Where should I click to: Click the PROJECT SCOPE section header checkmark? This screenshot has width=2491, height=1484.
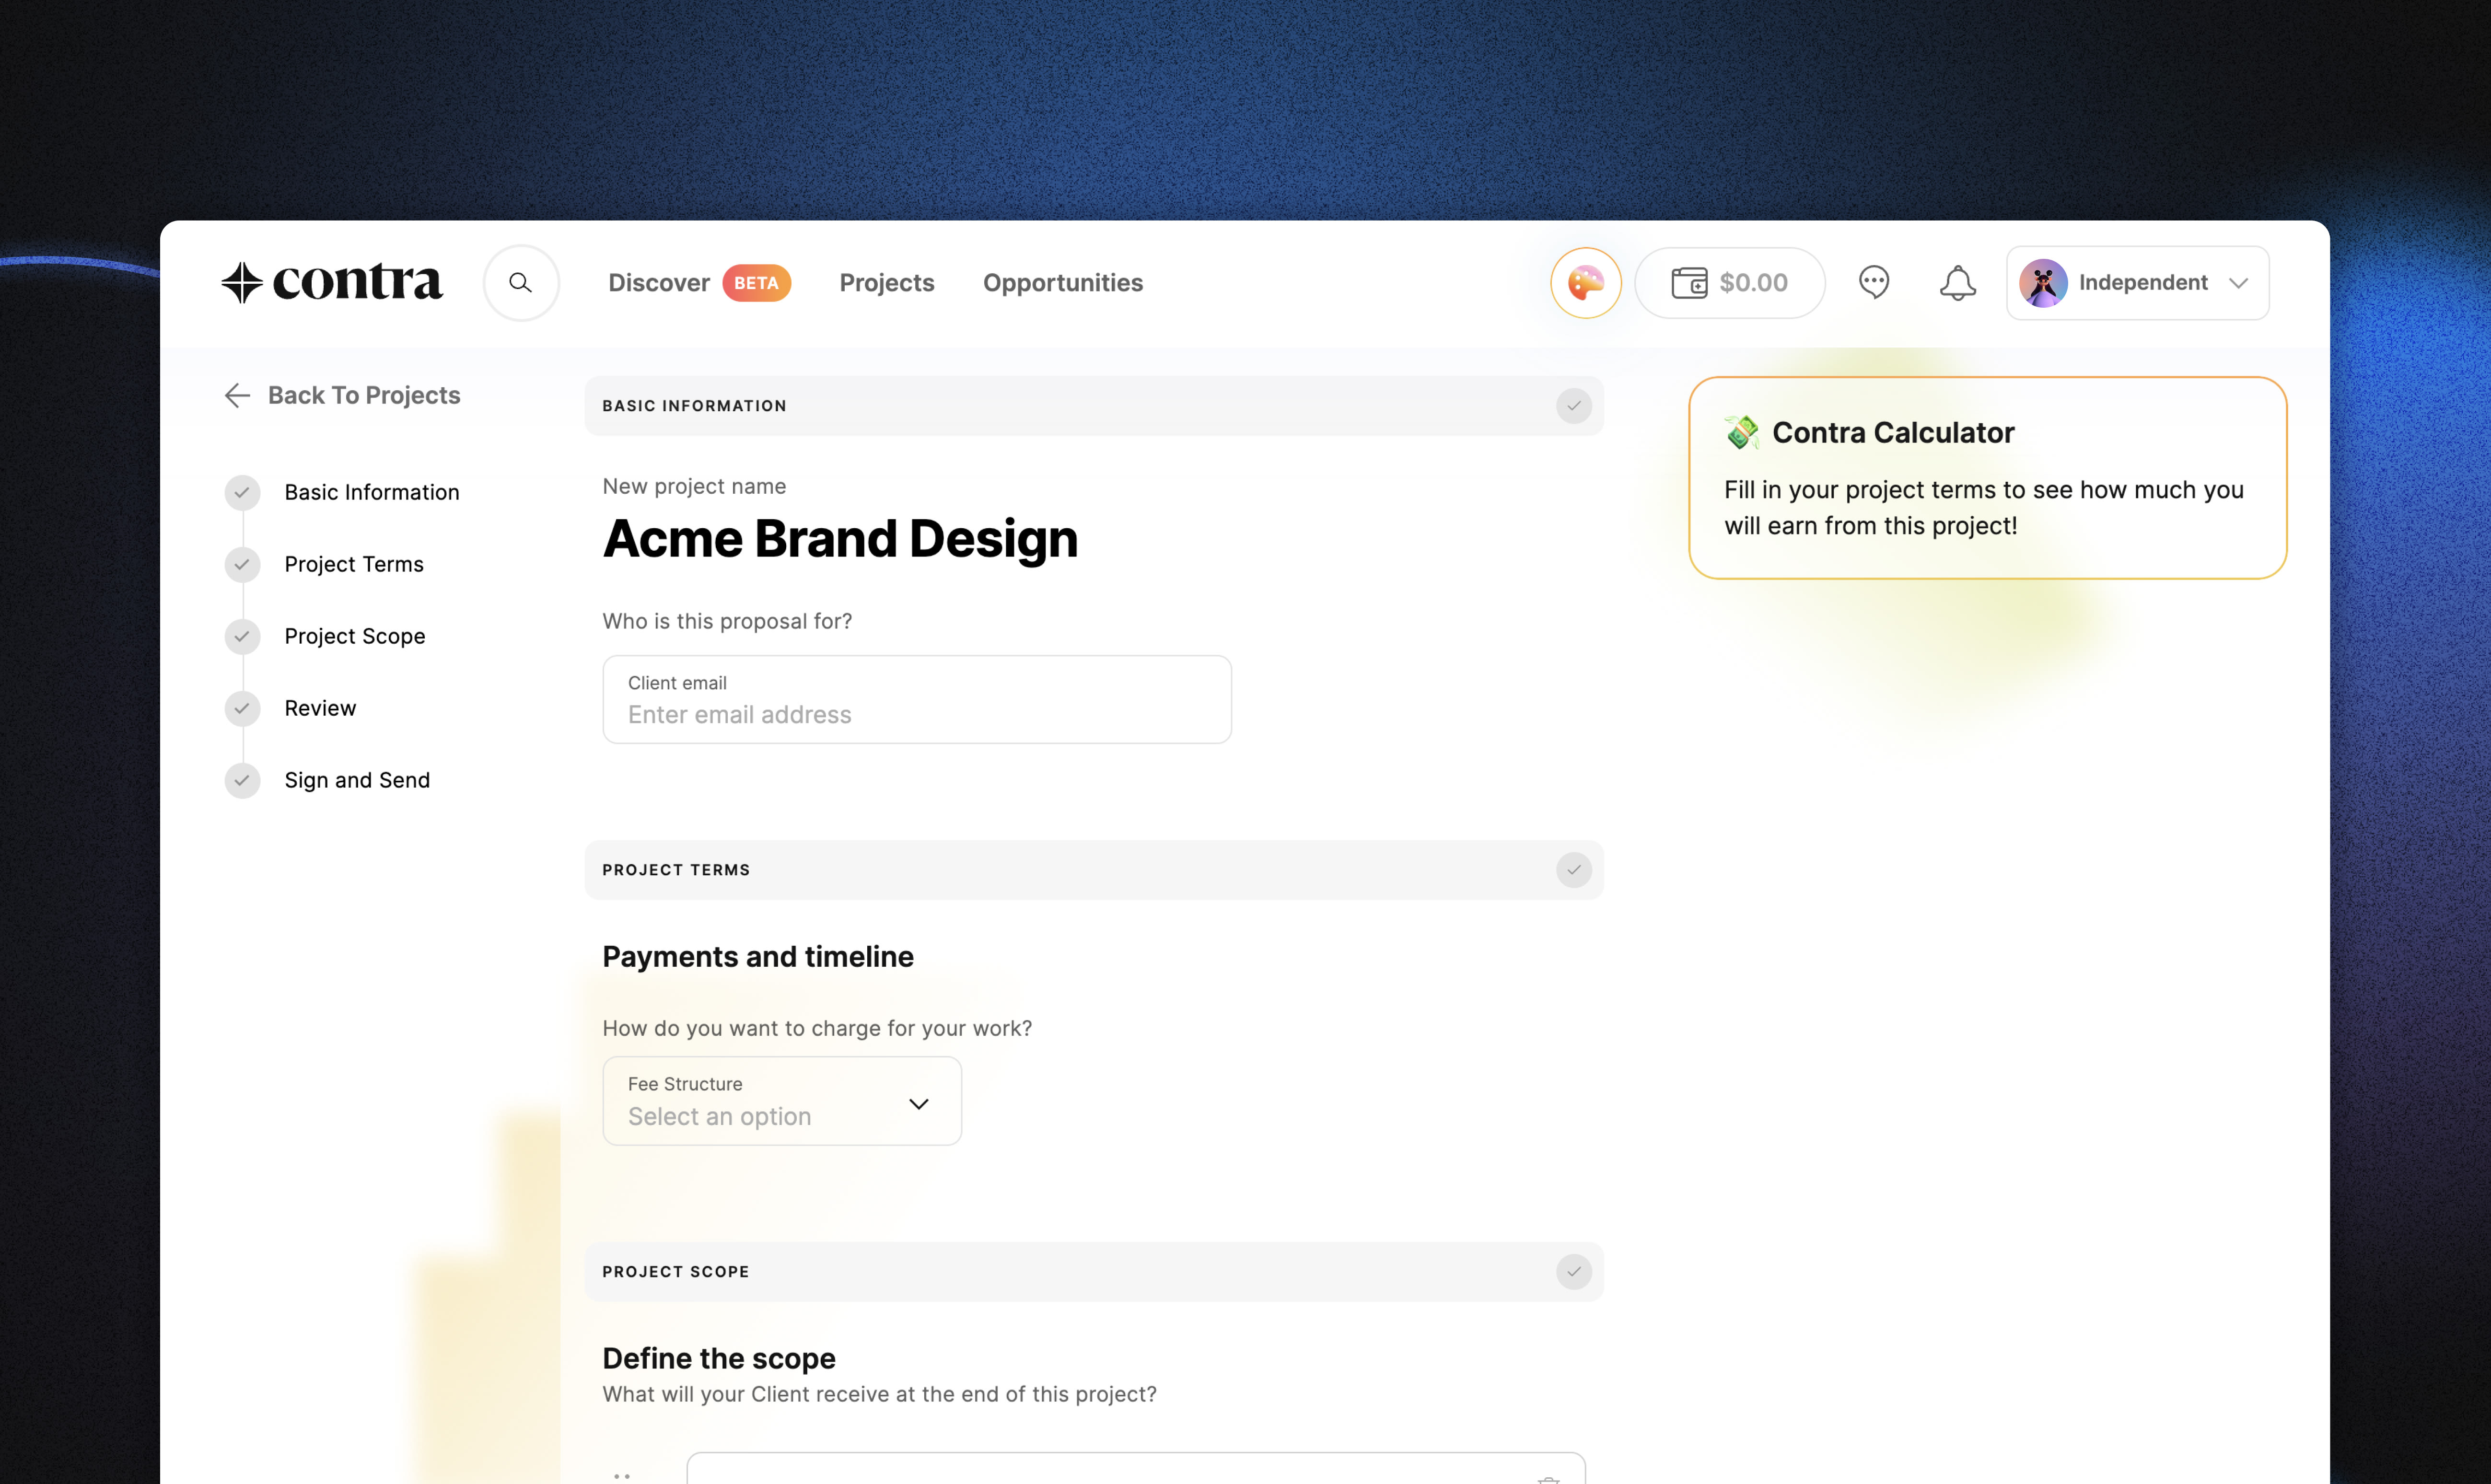[x=1573, y=1272]
